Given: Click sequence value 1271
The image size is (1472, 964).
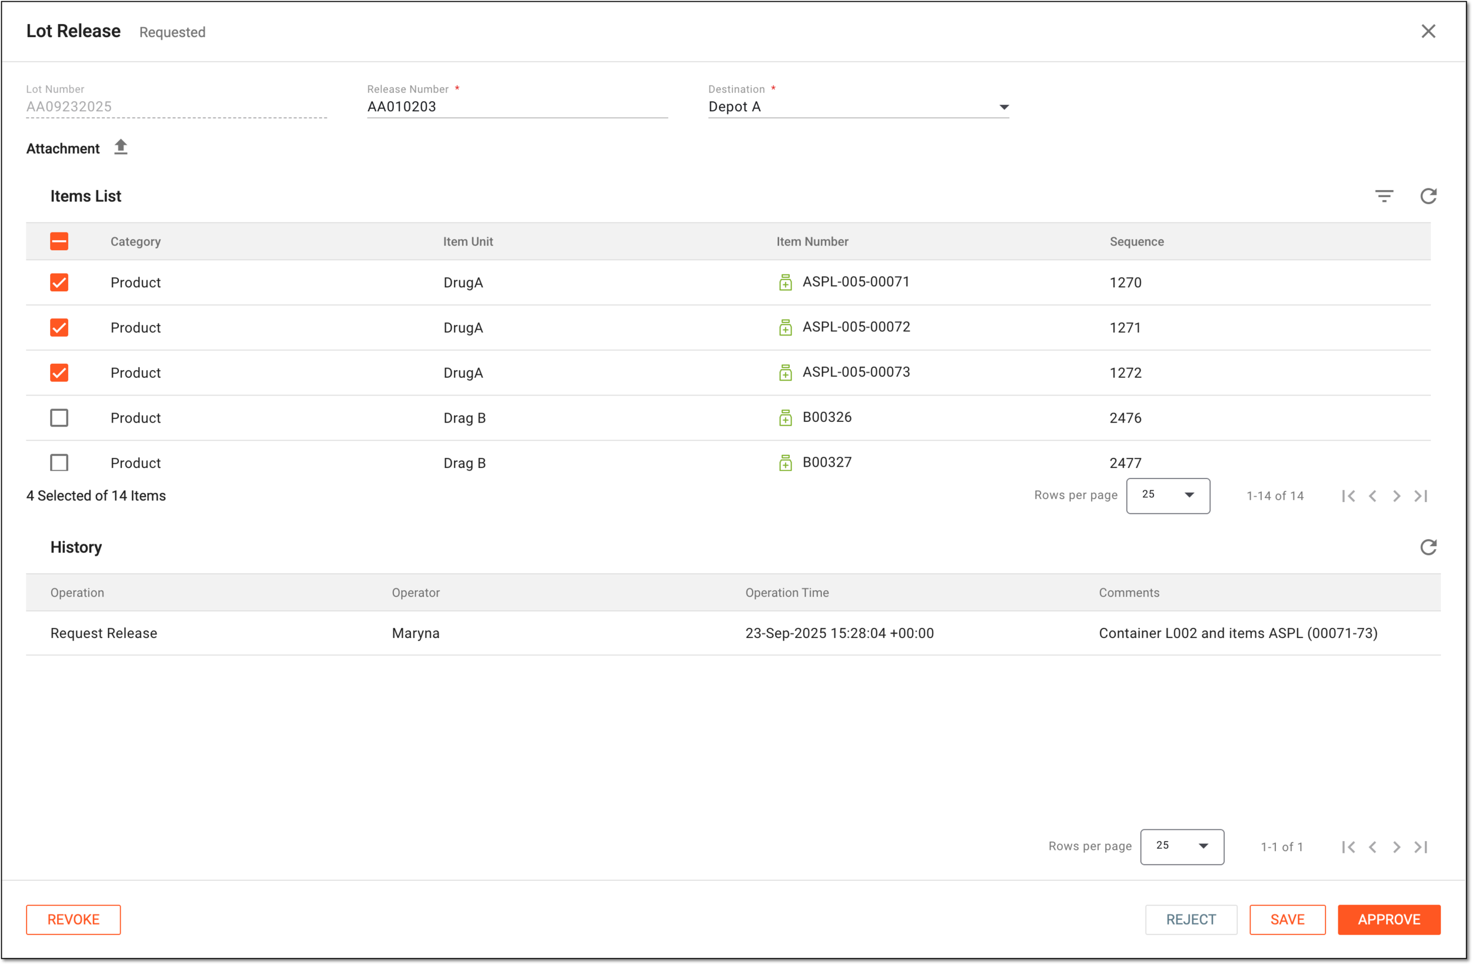Looking at the screenshot, I should [1125, 328].
